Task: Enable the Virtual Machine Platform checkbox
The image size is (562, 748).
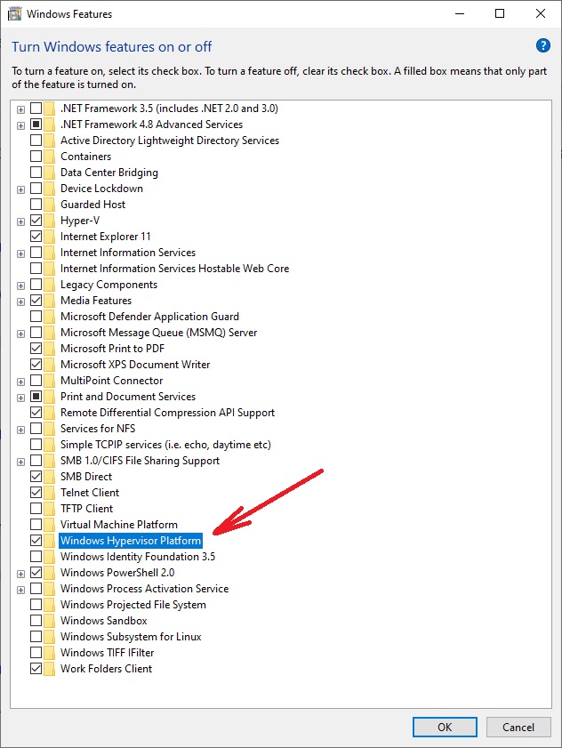Action: [x=36, y=524]
